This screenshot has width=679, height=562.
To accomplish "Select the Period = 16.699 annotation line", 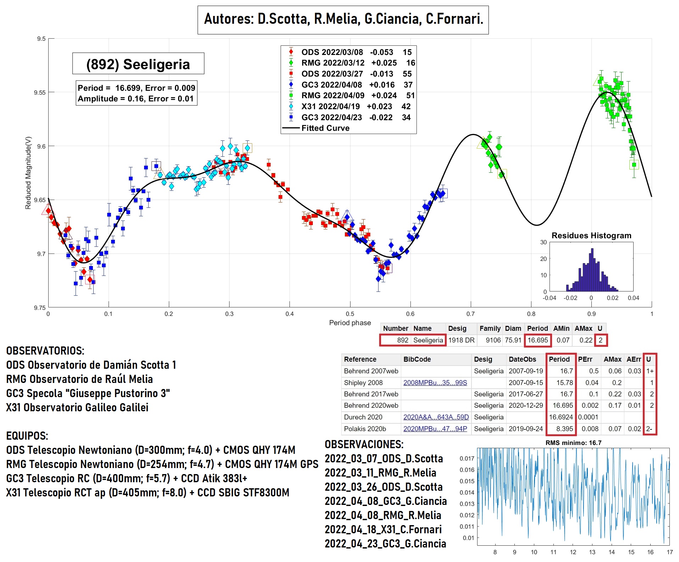I will (x=136, y=88).
